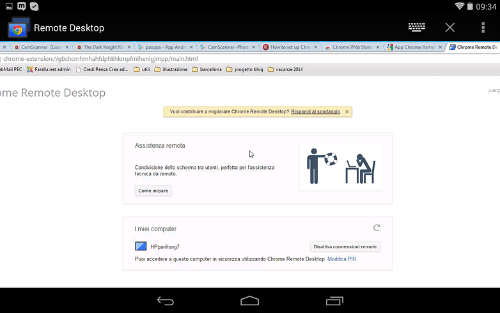The width and height of the screenshot is (500, 313).
Task: Open the Mail PEC bookmark
Action: tap(11, 69)
